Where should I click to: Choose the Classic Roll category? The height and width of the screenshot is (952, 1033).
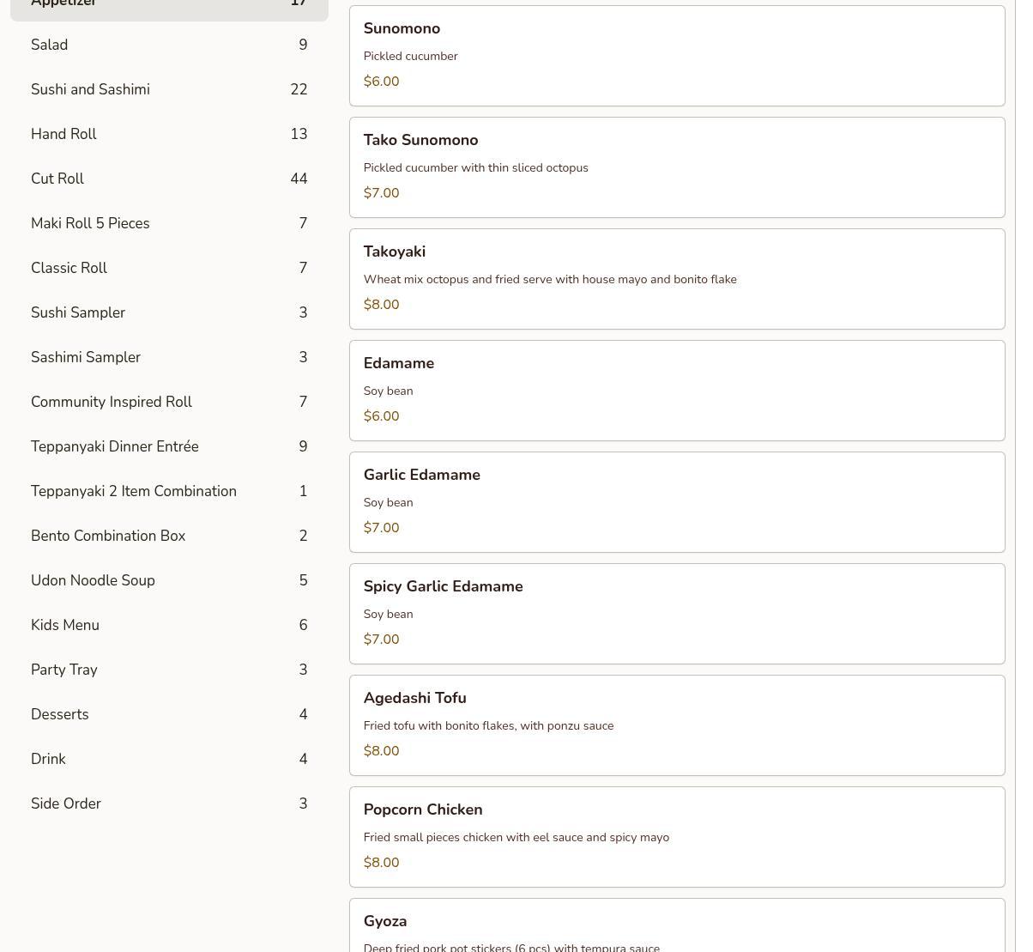pyautogui.click(x=169, y=268)
